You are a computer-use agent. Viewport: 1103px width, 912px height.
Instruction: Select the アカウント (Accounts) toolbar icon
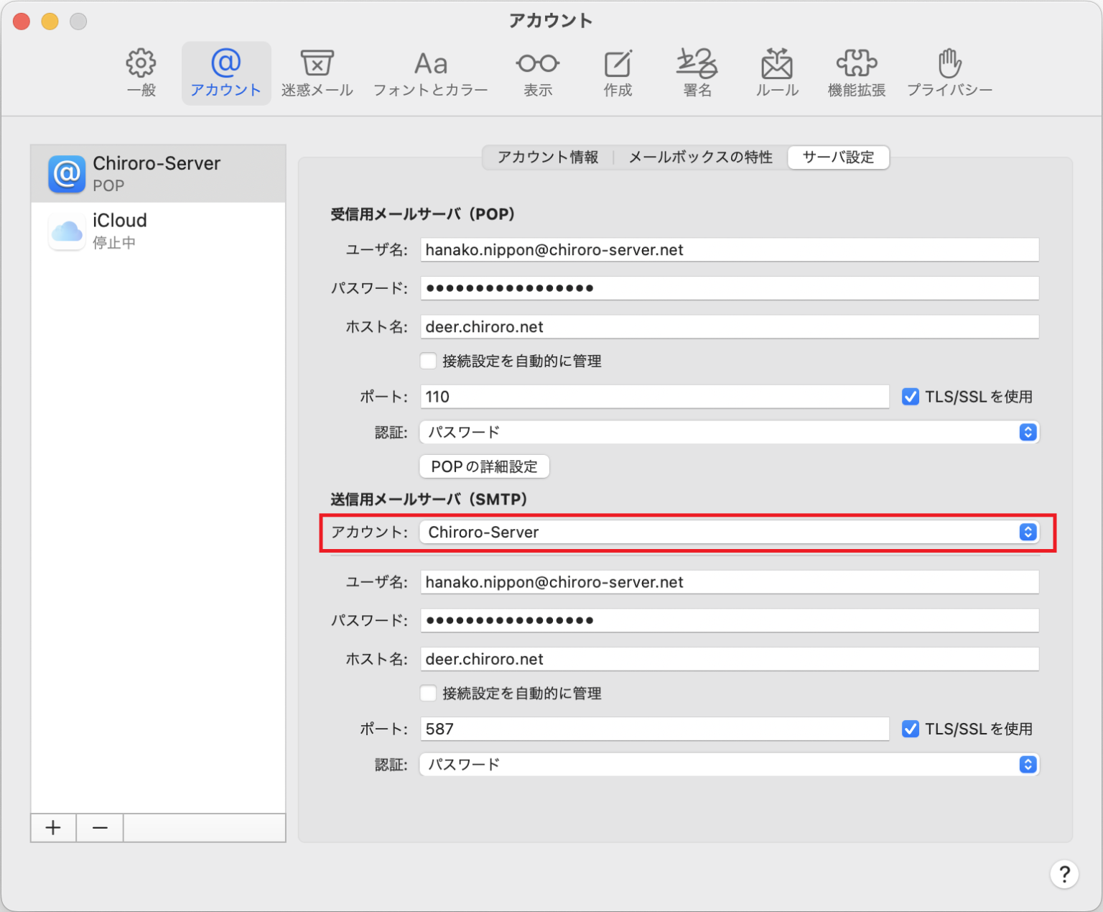coord(225,72)
